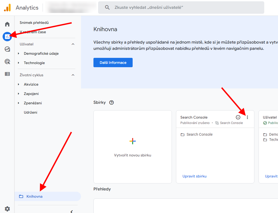Screen dimensions: 278x213
Task: Open the Admin settings gear icon
Action: (x=7, y=209)
